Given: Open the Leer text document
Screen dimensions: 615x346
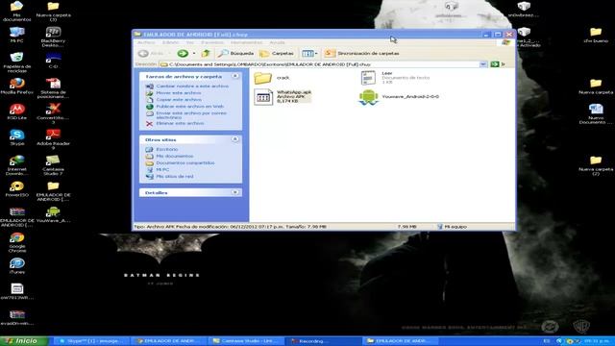Looking at the screenshot, I should (395, 78).
